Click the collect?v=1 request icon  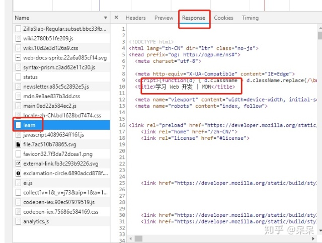(18, 193)
